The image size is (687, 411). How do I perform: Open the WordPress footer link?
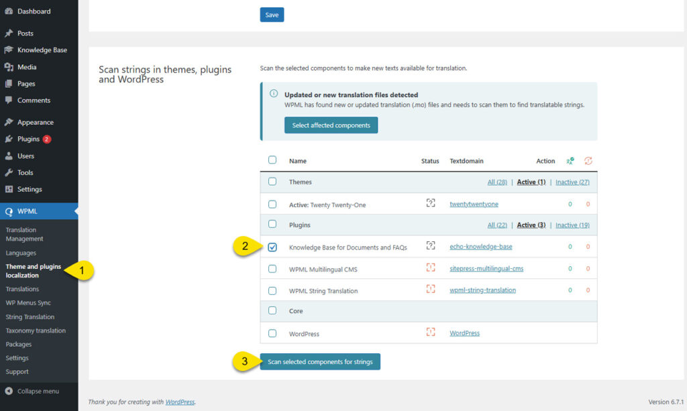(x=180, y=402)
